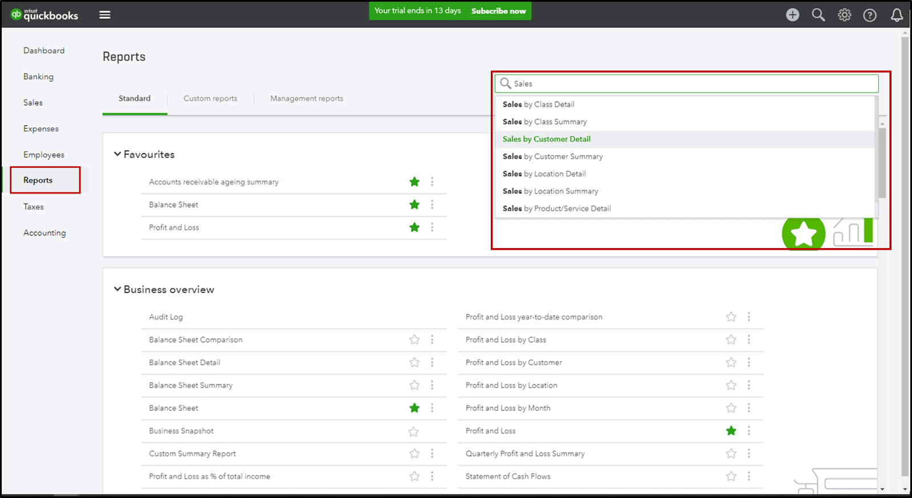The image size is (912, 498).
Task: Click the create new plus icon
Action: pos(792,15)
